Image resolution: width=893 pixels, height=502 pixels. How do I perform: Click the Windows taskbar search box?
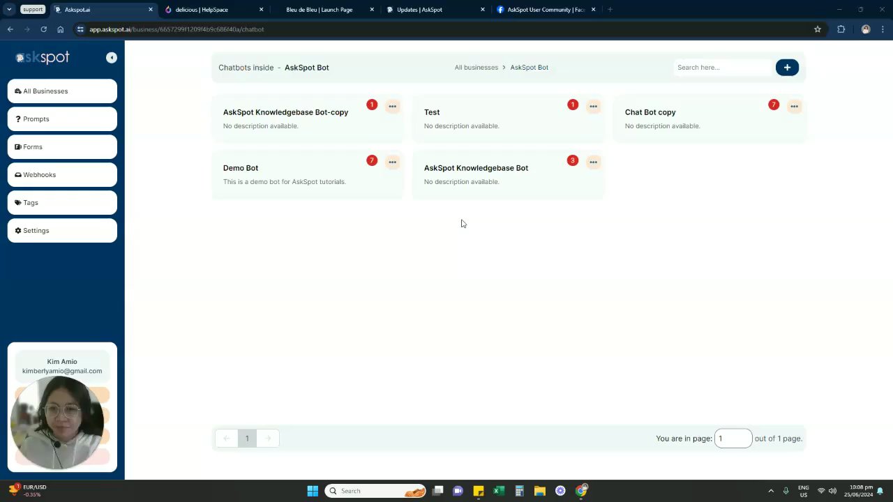pos(376,491)
